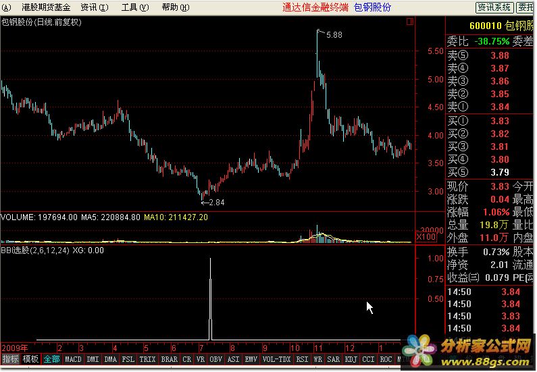Click the blue 包钢股份 title link

[372, 7]
